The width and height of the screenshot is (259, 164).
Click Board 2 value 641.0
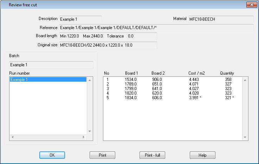(157, 89)
